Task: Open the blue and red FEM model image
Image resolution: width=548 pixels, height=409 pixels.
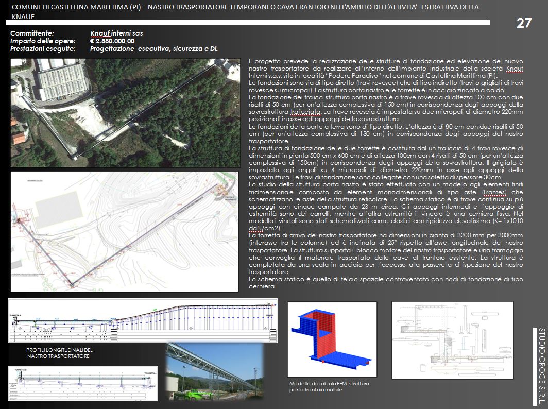Action: 332,339
